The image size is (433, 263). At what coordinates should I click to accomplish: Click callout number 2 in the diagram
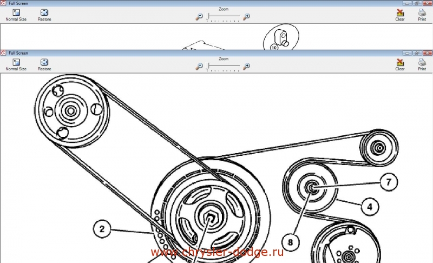tap(102, 229)
